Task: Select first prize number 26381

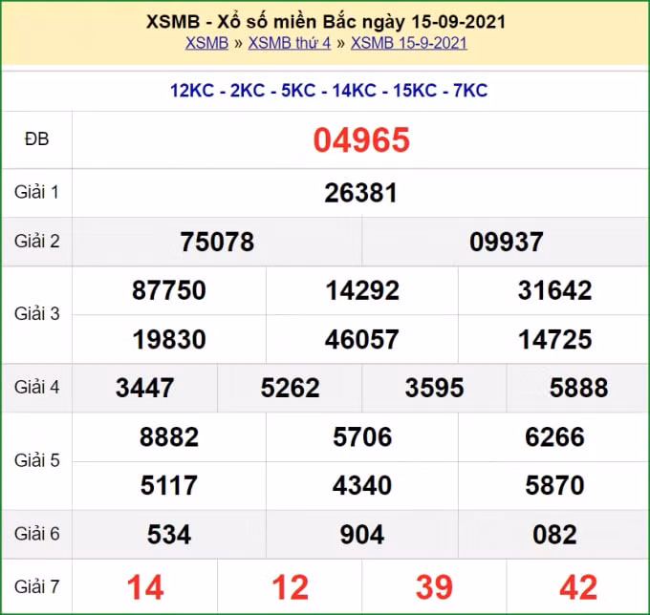Action: [360, 193]
